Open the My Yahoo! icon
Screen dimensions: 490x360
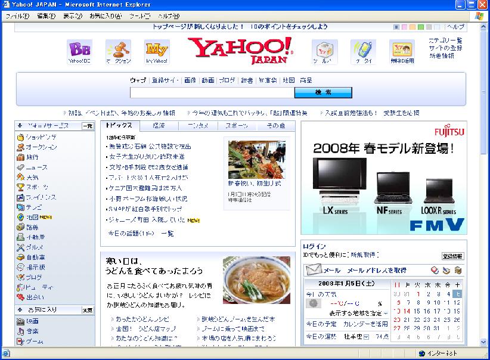point(157,52)
